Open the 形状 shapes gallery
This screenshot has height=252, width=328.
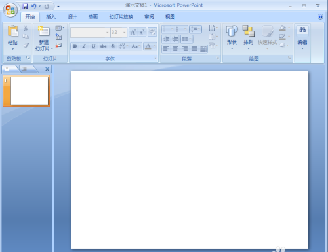point(232,37)
